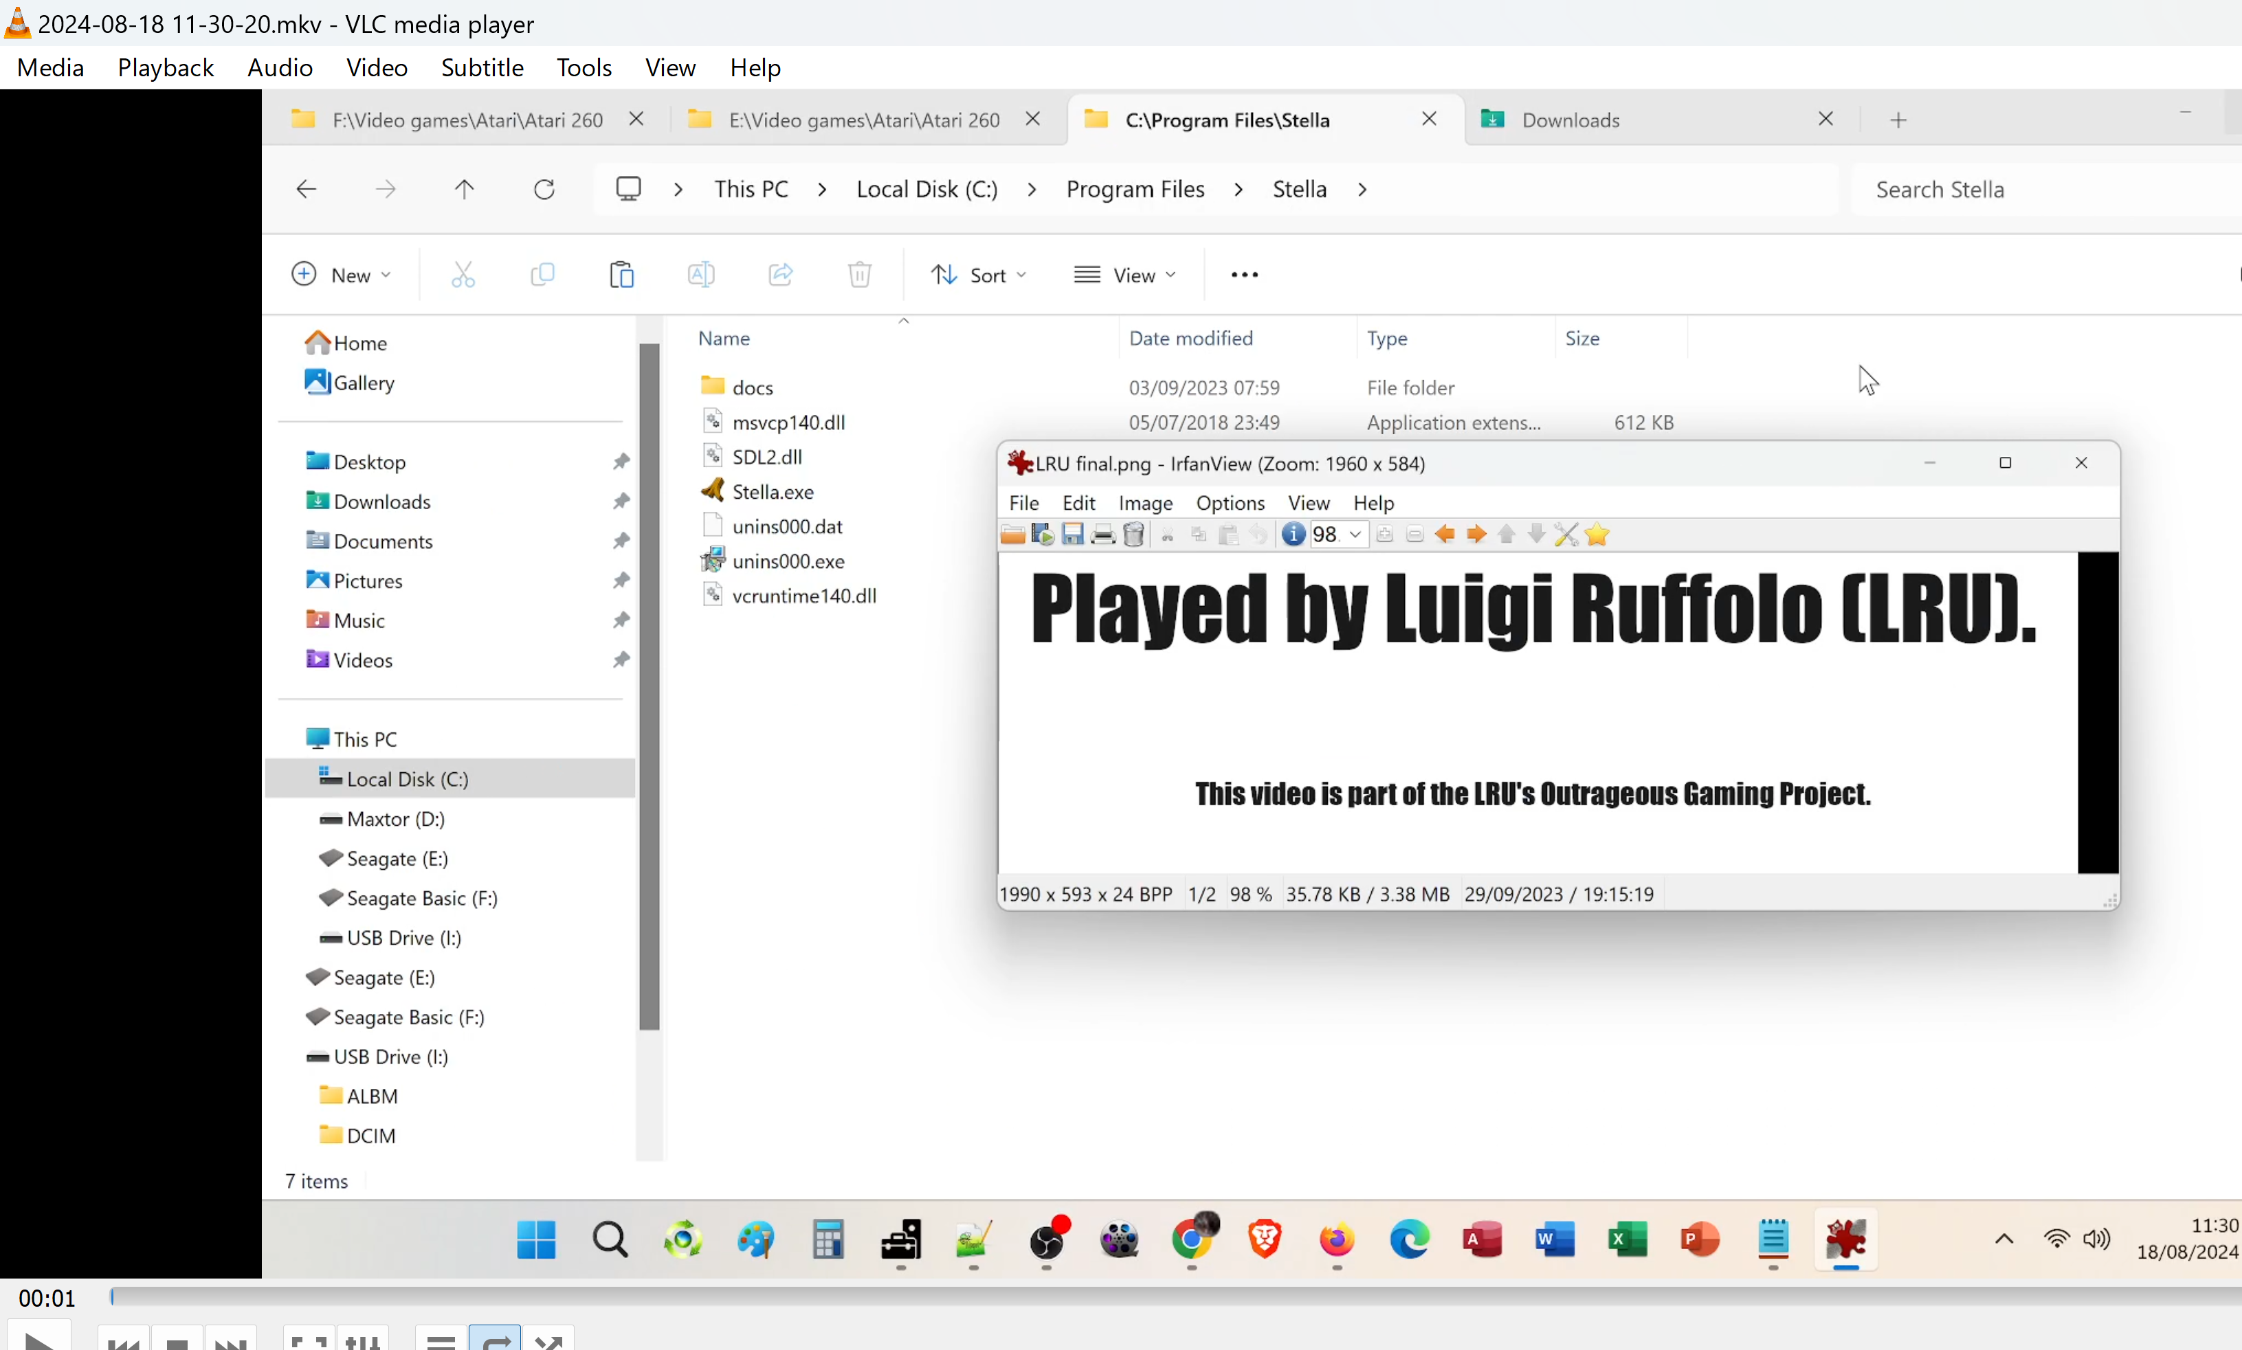The image size is (2242, 1350).
Task: Open the Playback menu
Action: [x=165, y=67]
